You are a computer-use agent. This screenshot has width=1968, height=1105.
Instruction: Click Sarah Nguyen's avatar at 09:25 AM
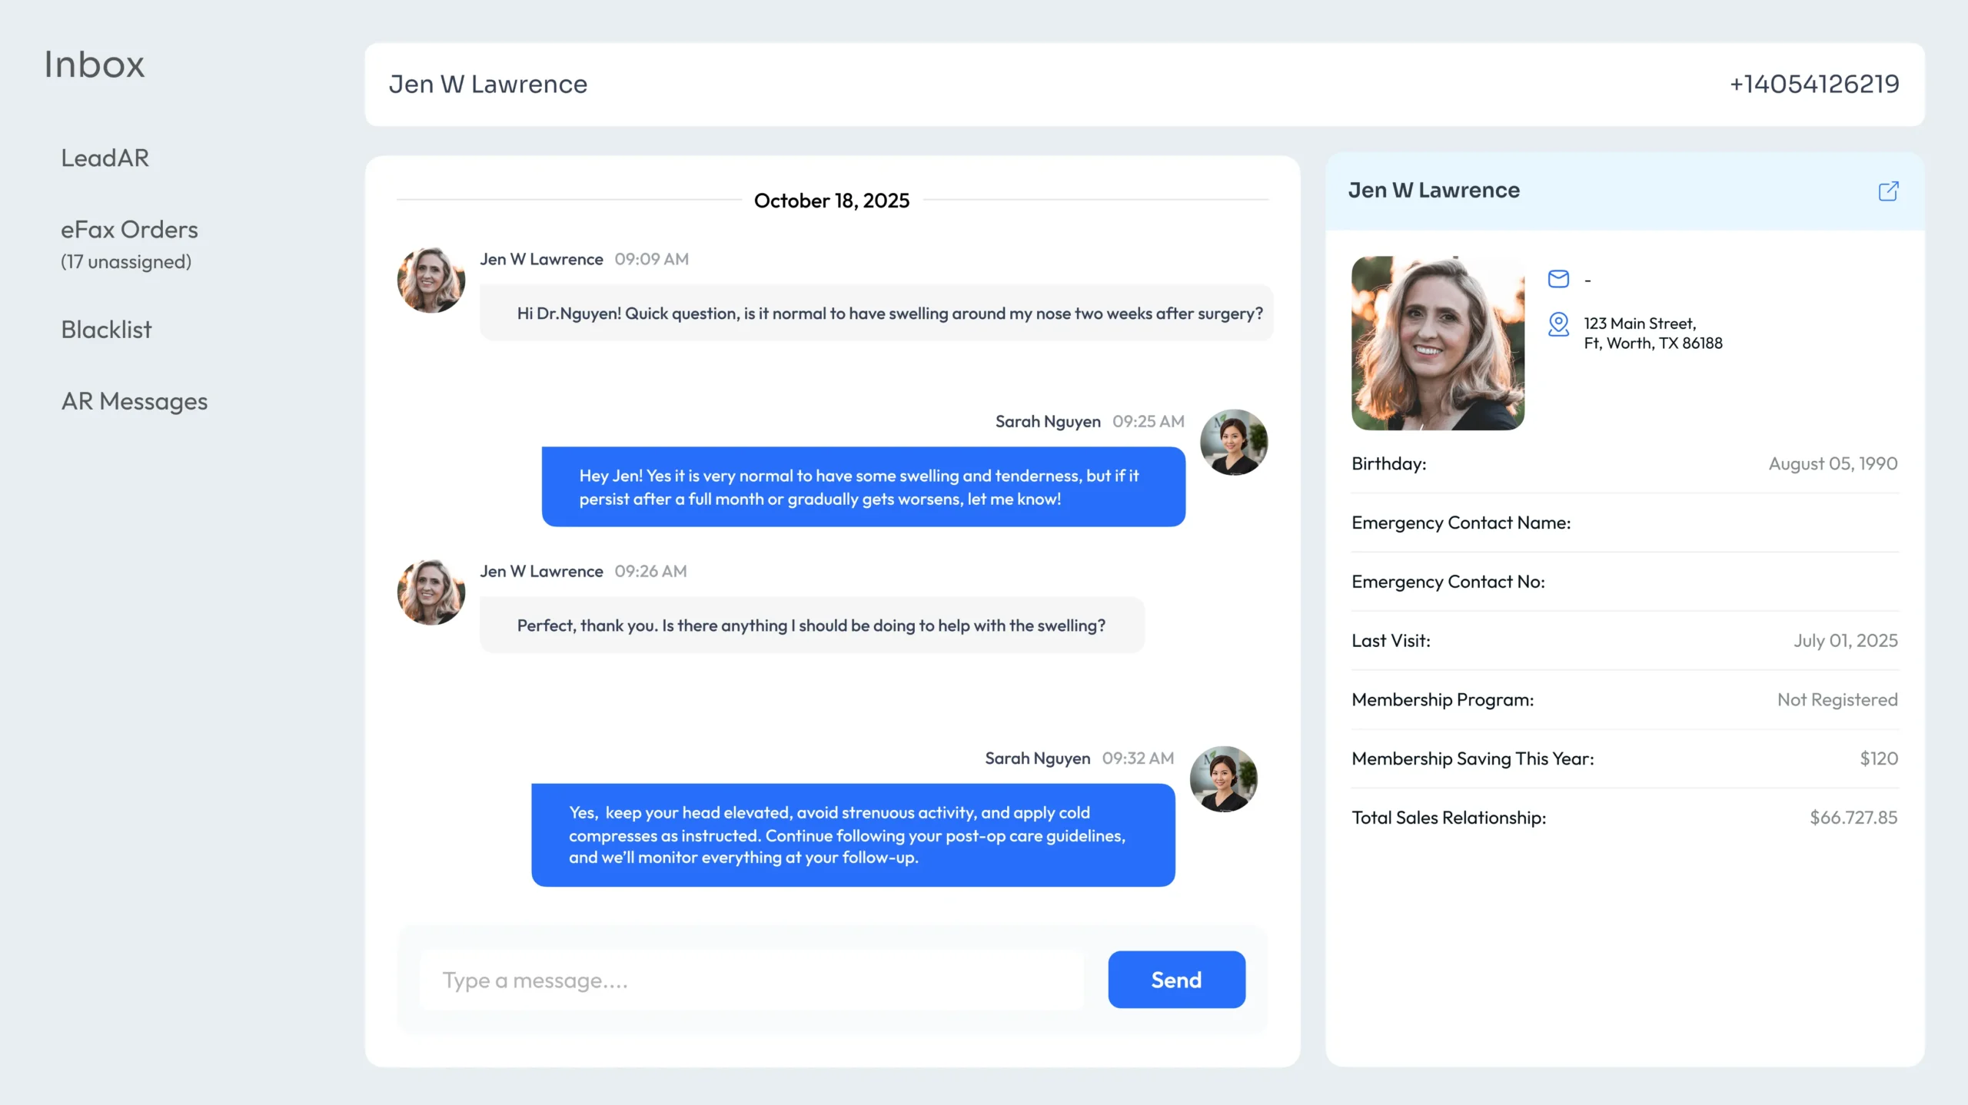click(x=1234, y=442)
